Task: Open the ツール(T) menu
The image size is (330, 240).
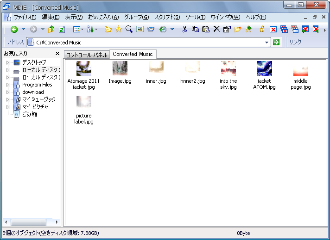Action: point(195,17)
